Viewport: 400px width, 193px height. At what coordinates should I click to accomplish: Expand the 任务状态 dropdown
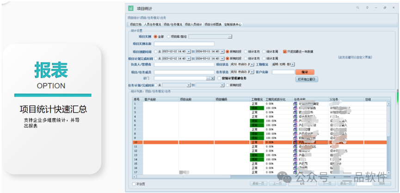point(251,72)
